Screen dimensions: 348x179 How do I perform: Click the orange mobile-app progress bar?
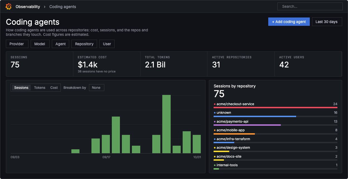pyautogui.click(x=234, y=134)
